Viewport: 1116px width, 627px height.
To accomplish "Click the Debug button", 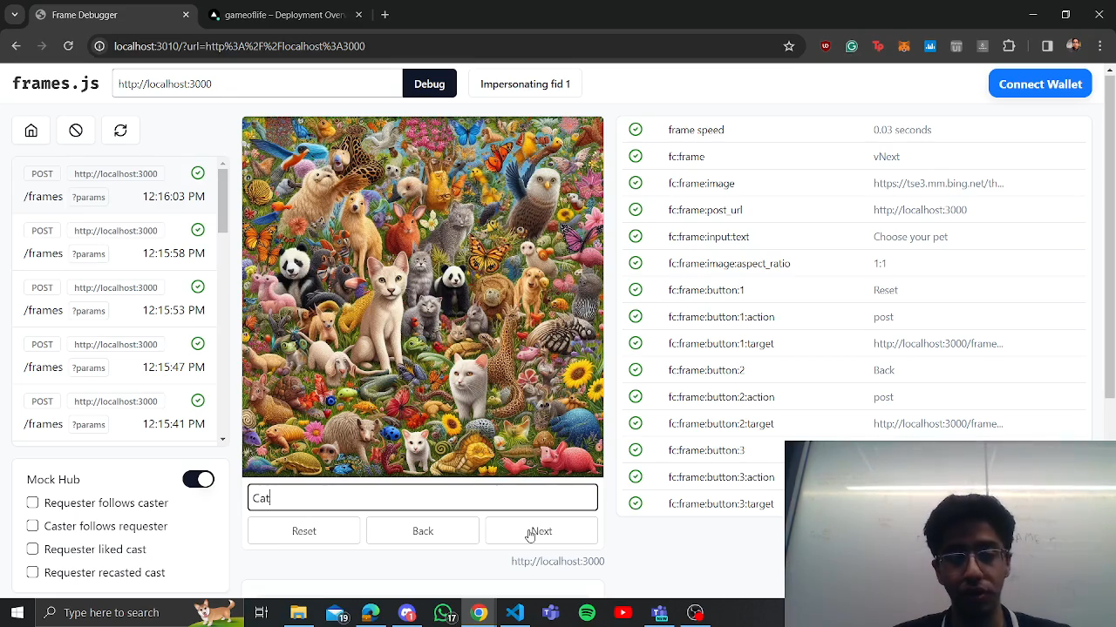I will click(x=429, y=84).
